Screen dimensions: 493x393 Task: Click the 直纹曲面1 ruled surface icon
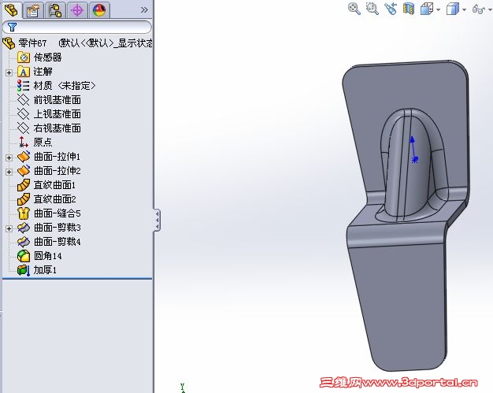tap(24, 185)
